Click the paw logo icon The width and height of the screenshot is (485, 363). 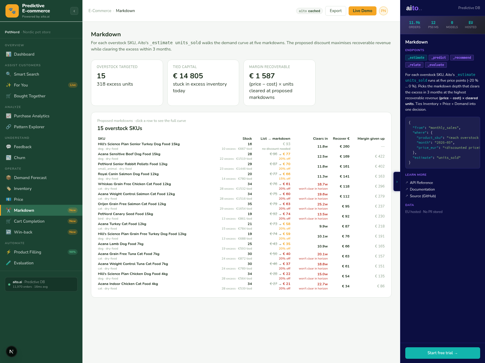[x=12, y=11]
